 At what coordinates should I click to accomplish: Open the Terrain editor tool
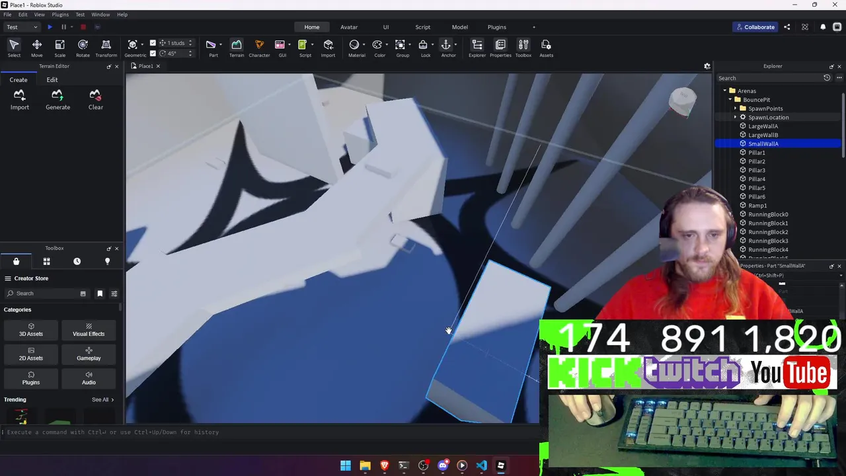237,48
